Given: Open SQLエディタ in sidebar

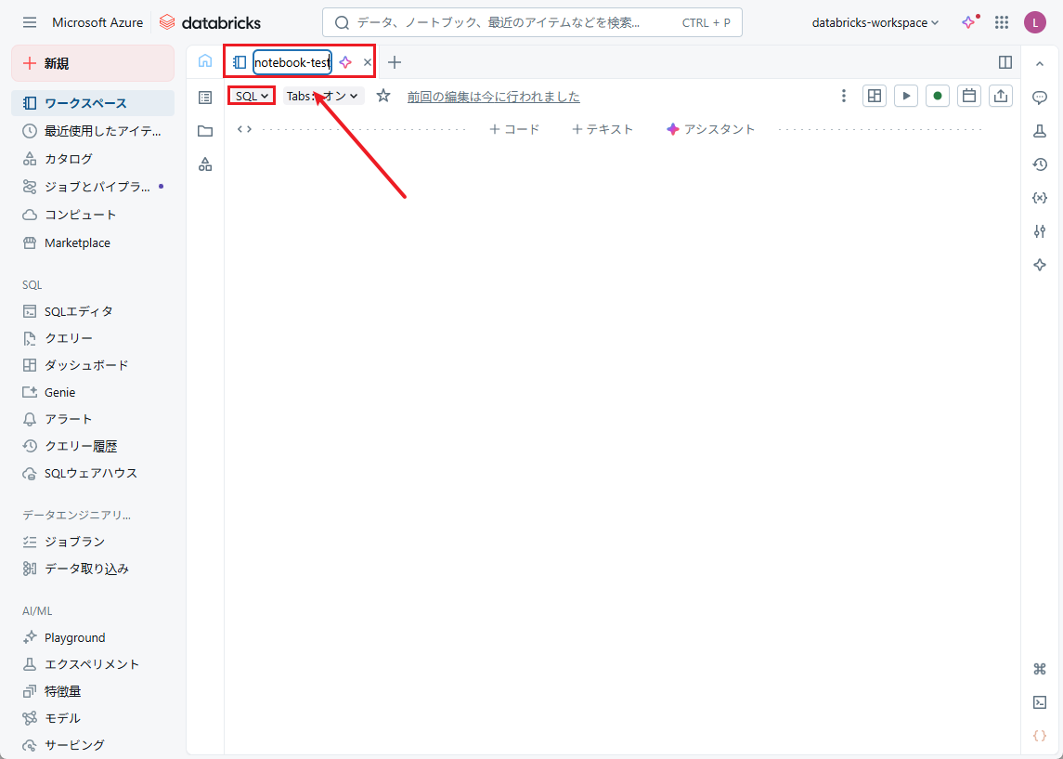Looking at the screenshot, I should click(93, 311).
